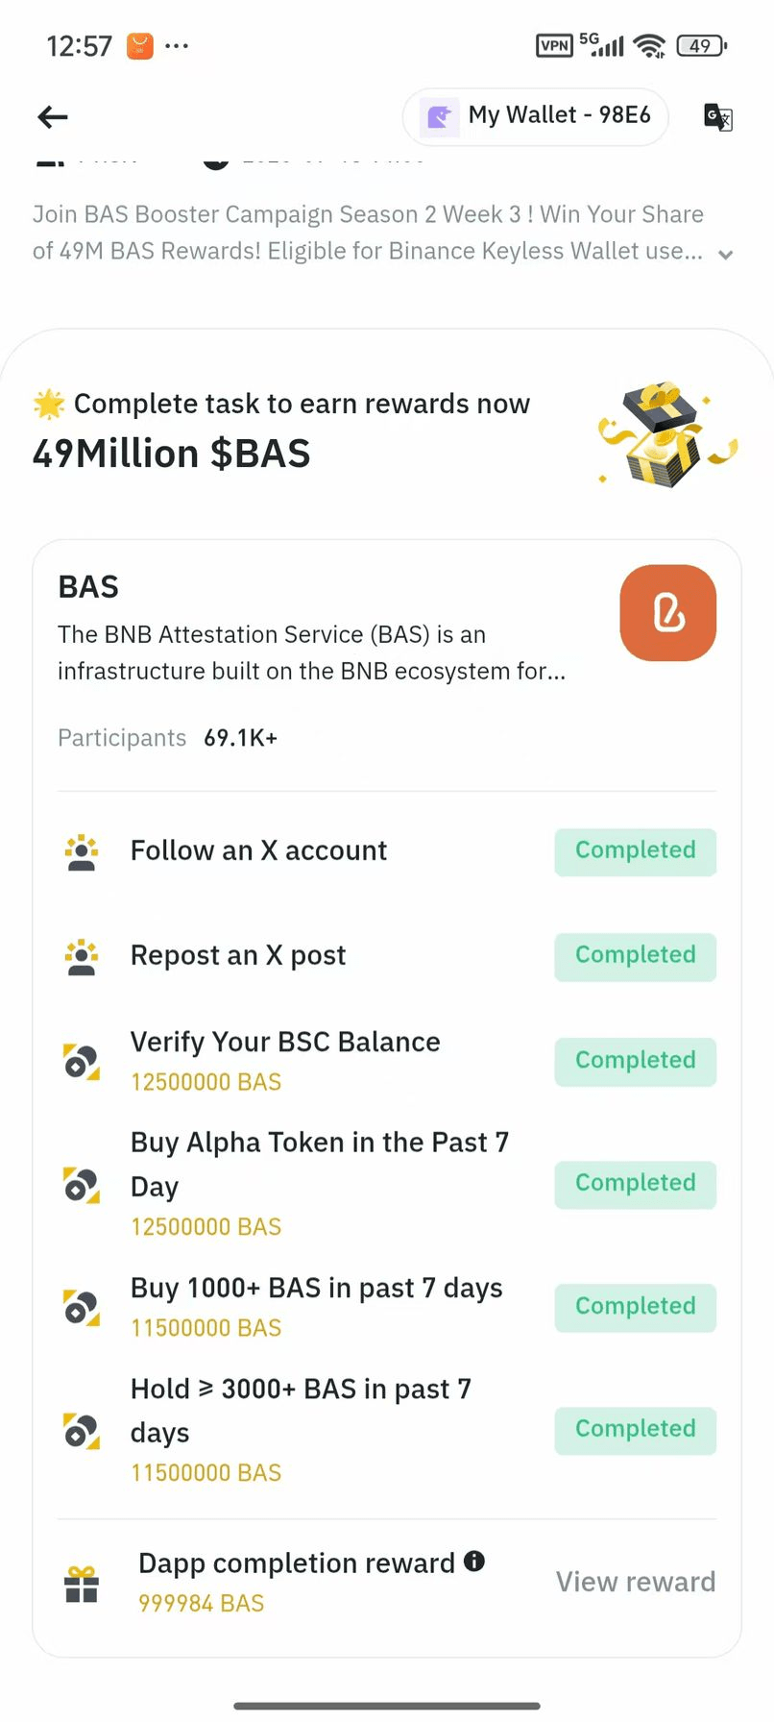The height and width of the screenshot is (1722, 774).
Task: Open the My Wallet - 98E6 selector
Action: coord(535,116)
